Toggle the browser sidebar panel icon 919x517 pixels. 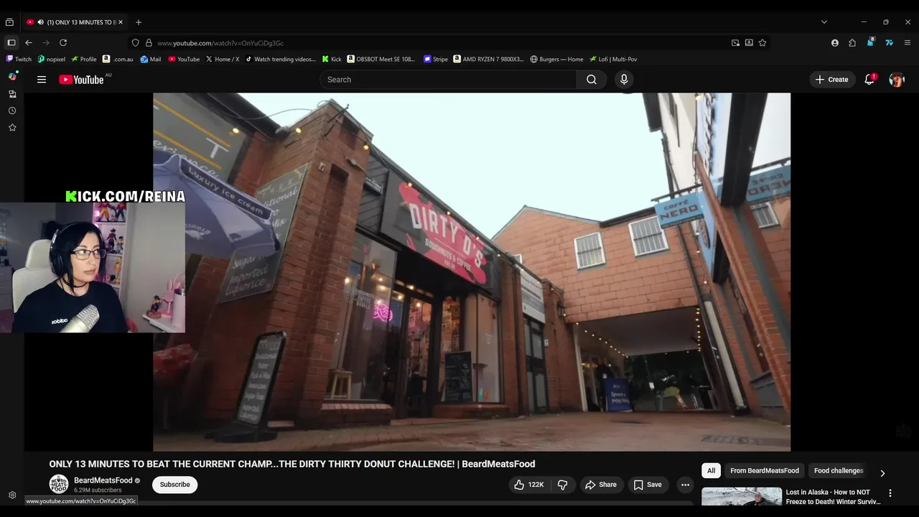point(11,43)
